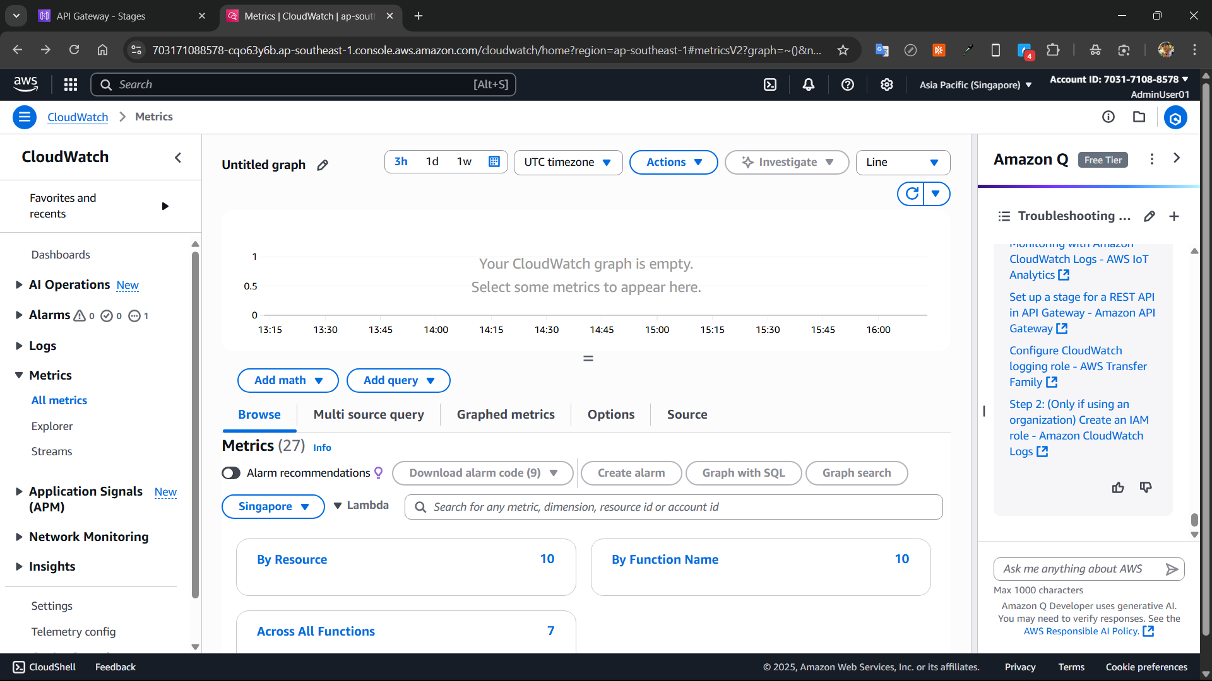
Task: Click the AWS logo home icon
Action: point(26,84)
